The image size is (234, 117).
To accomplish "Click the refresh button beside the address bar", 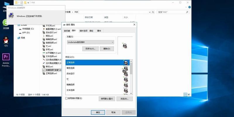I will click(x=153, y=12).
